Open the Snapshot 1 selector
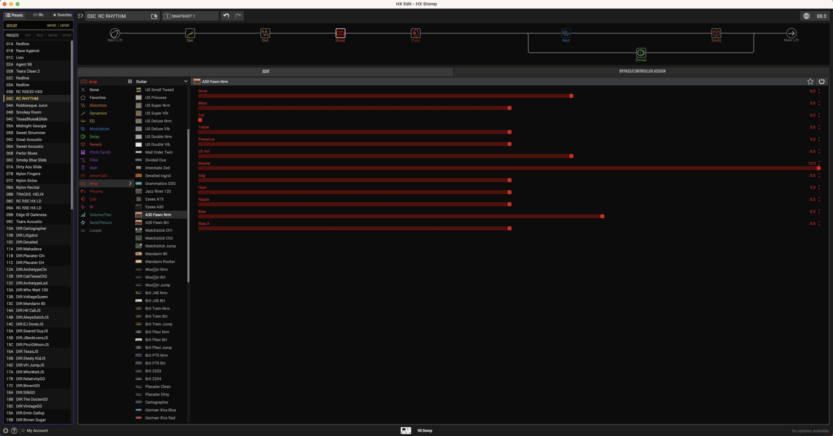Image resolution: width=833 pixels, height=436 pixels. point(190,16)
